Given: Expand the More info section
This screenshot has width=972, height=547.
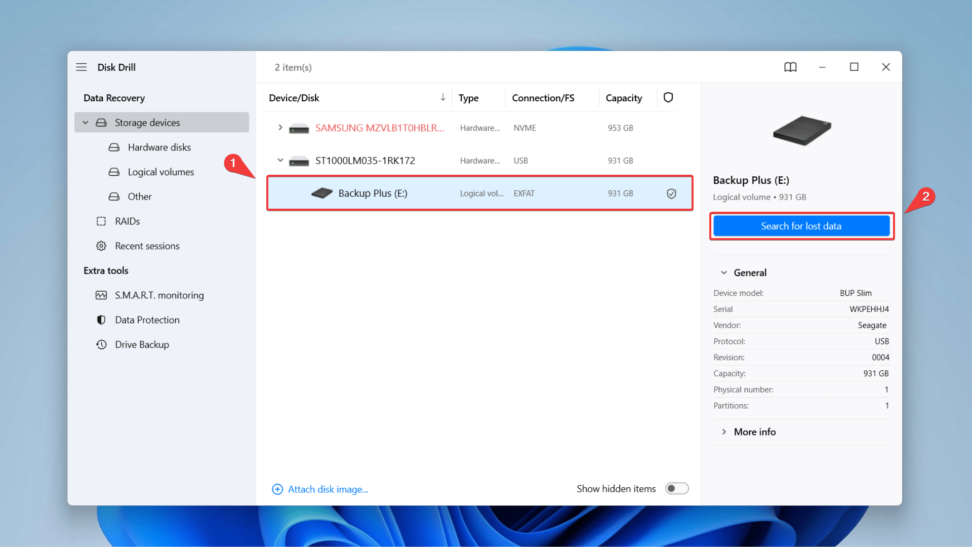Looking at the screenshot, I should 724,432.
